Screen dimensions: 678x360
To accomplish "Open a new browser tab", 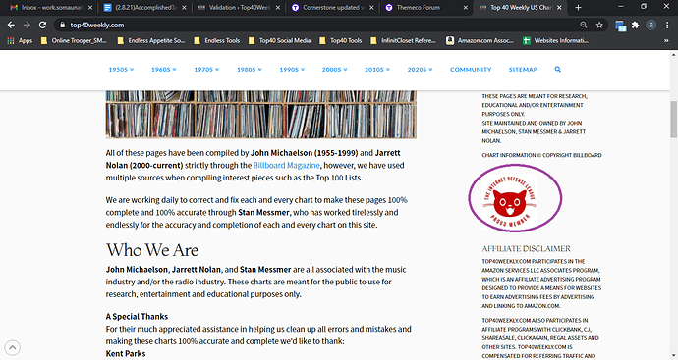I will tap(578, 7).
